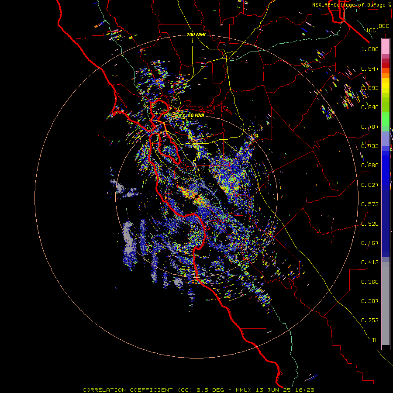Click the radar site at the rings' center
Image resolution: width=393 pixels, height=393 pixels.
[x=196, y=197]
